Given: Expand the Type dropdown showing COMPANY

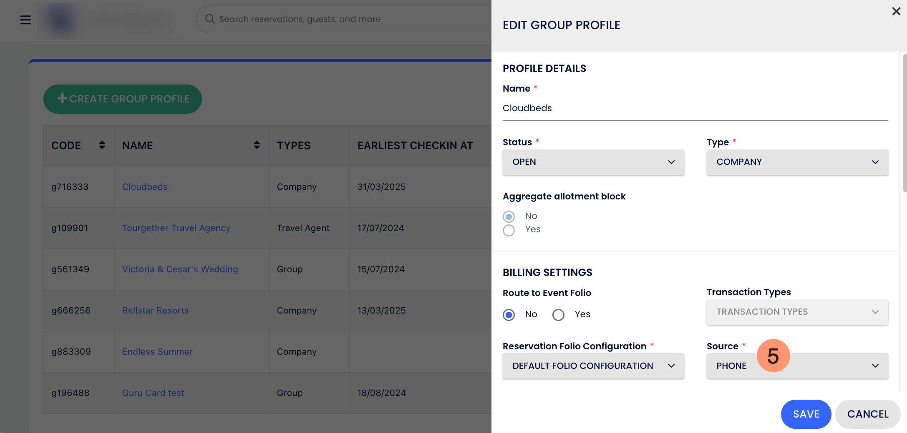Looking at the screenshot, I should (x=797, y=162).
